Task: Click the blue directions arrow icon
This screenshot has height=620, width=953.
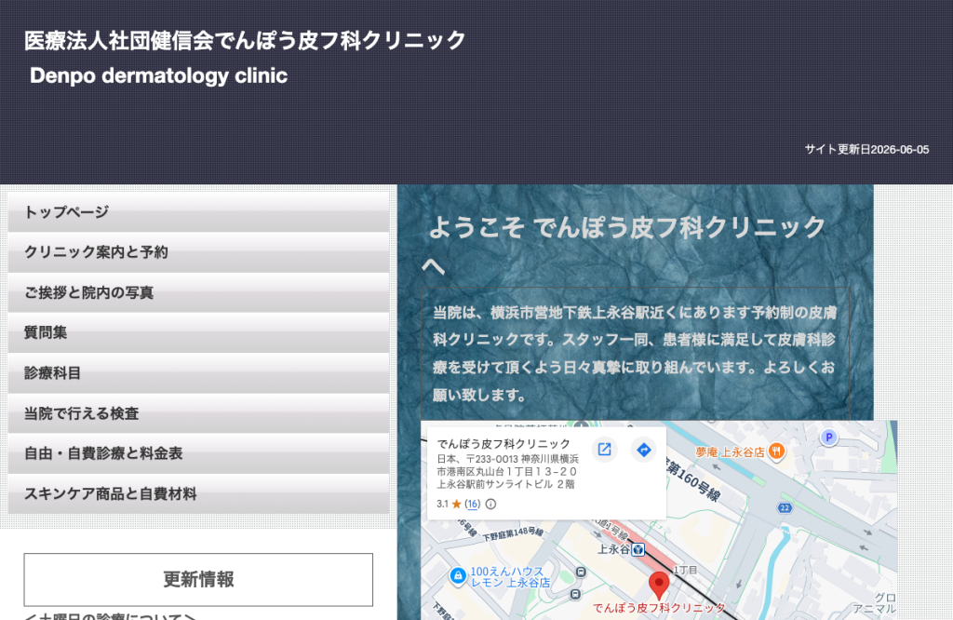Action: [x=644, y=450]
